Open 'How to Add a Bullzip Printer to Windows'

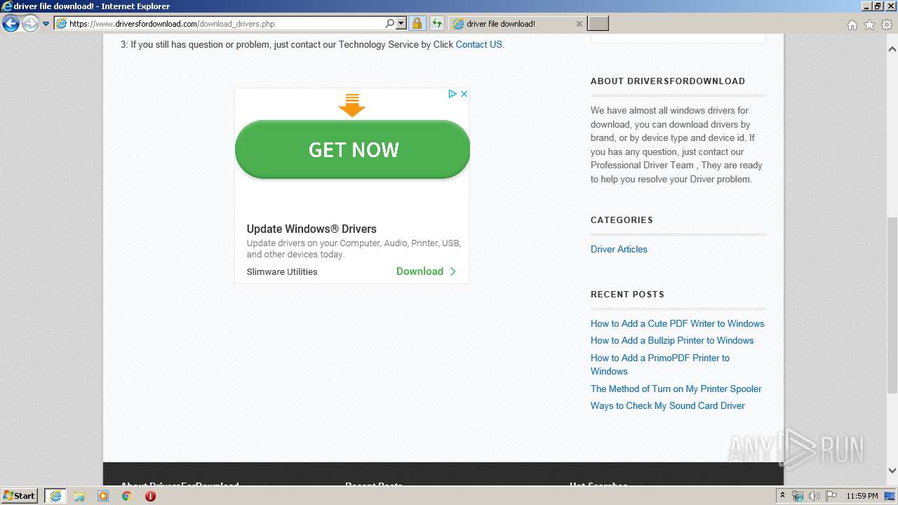click(x=672, y=340)
